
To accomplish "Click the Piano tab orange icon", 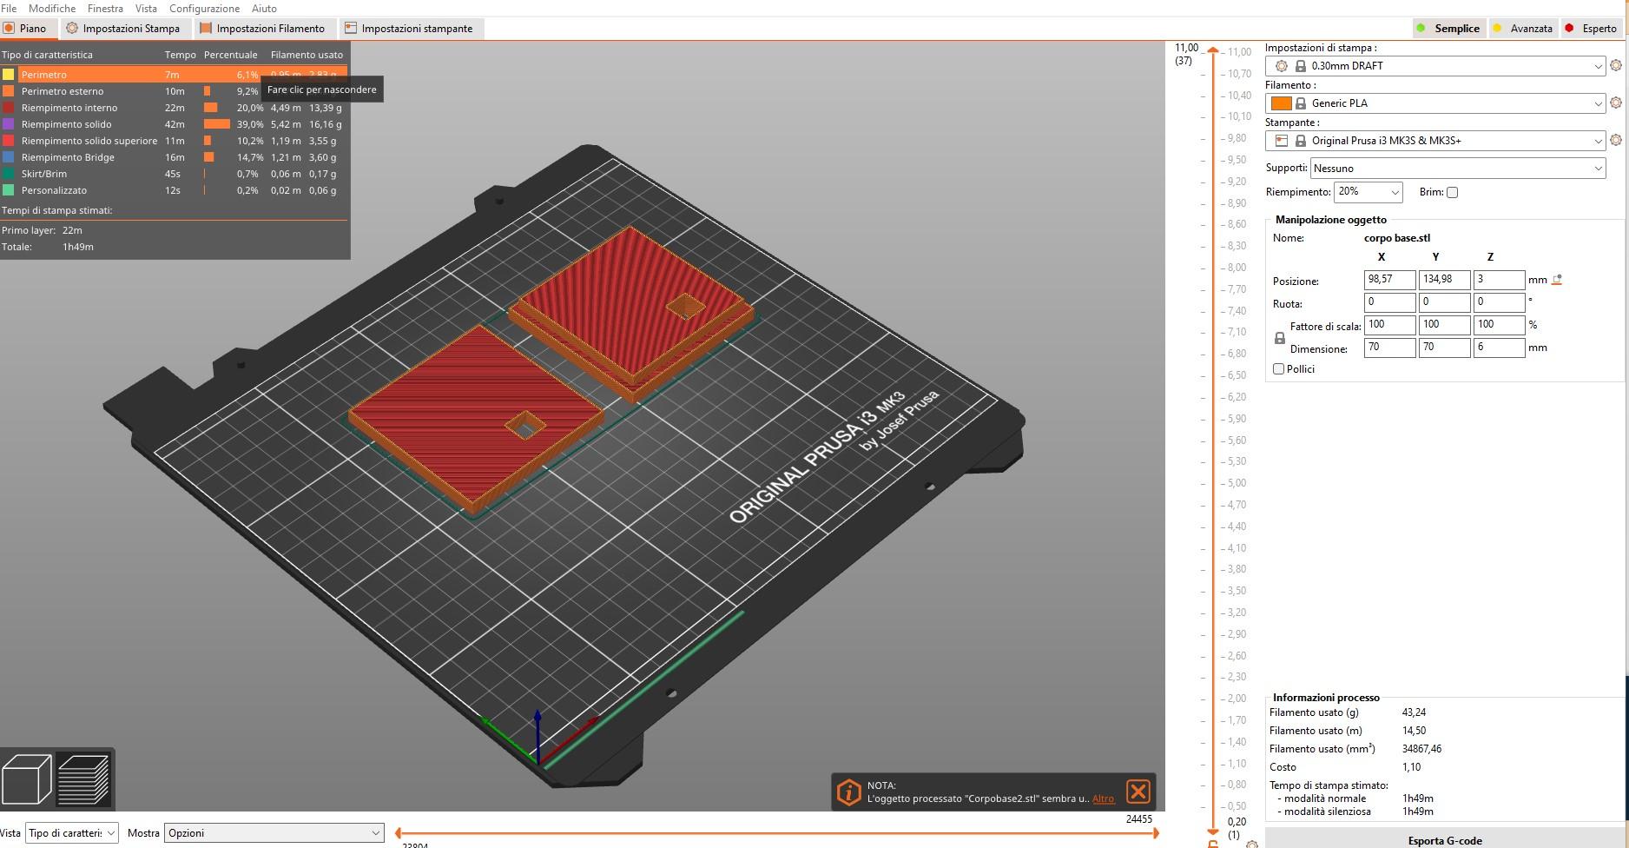I will point(9,29).
